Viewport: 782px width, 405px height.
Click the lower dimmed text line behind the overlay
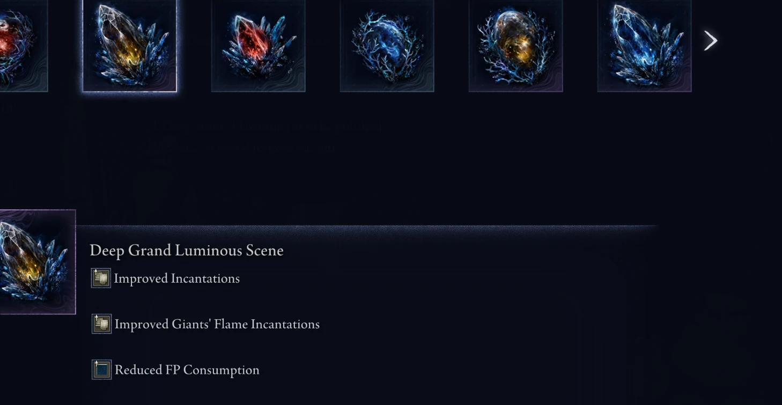pos(244,149)
